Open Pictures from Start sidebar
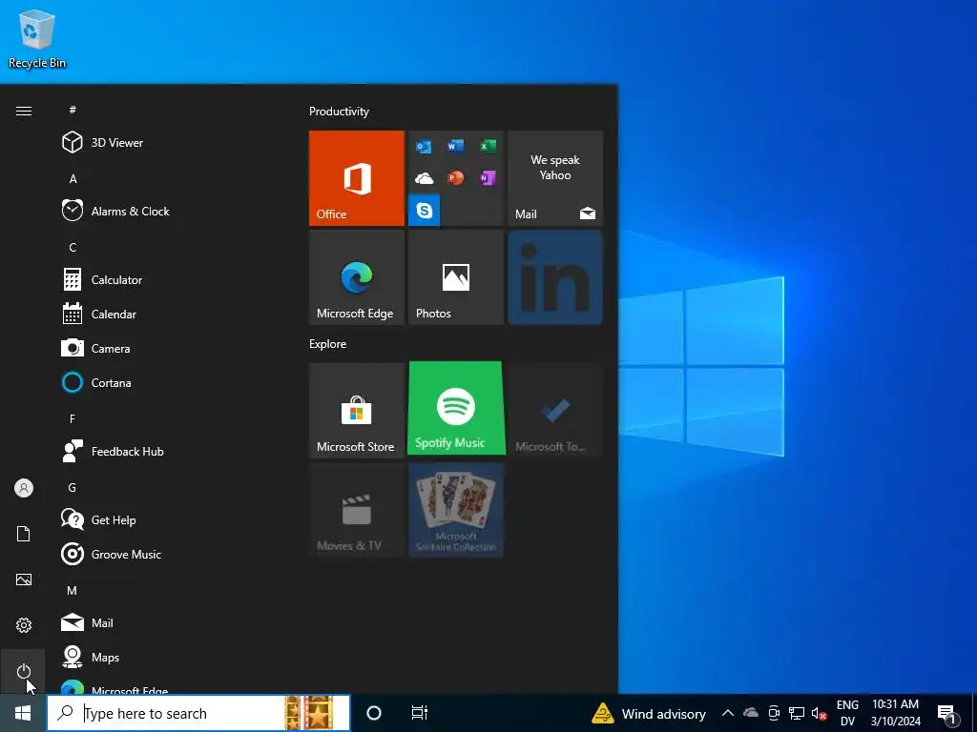The height and width of the screenshot is (732, 977). point(24,579)
